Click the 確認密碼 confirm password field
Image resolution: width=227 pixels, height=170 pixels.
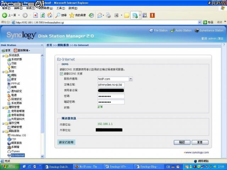click(x=111, y=102)
